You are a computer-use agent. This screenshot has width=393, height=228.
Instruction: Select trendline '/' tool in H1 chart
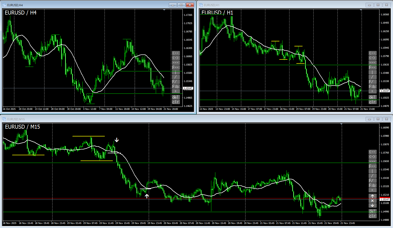(372, 77)
